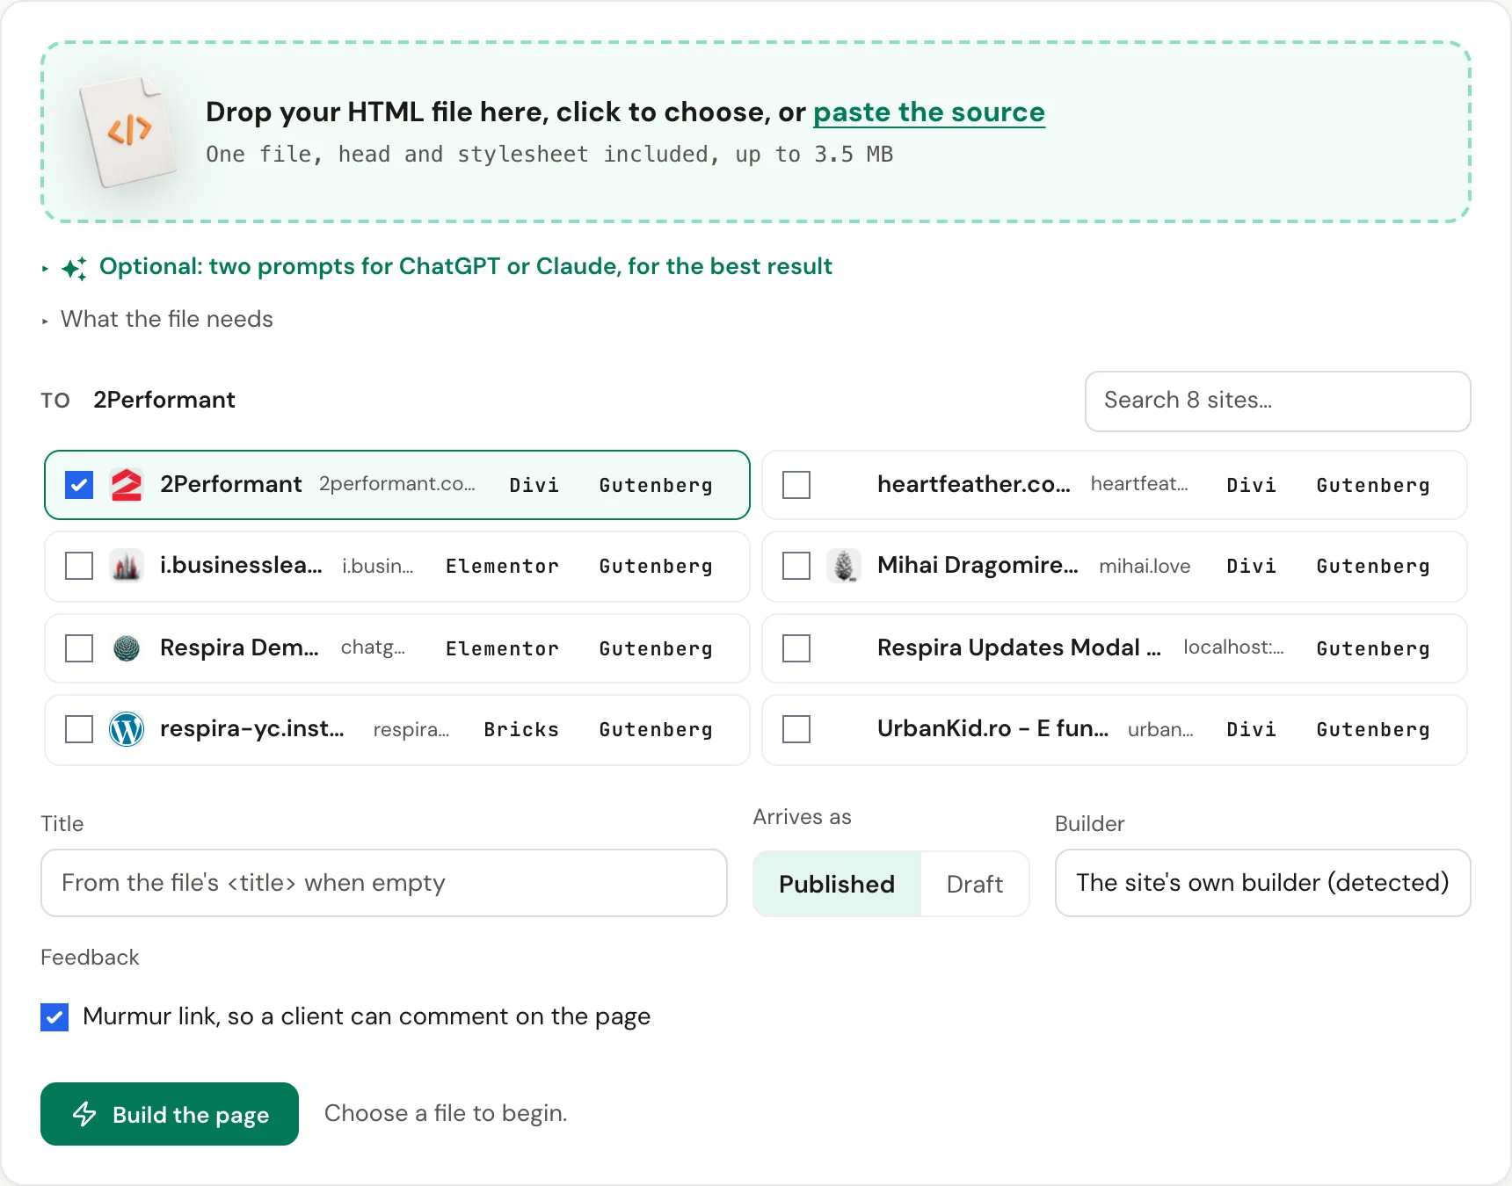Click the Respira Dem... site name
The width and height of the screenshot is (1512, 1186).
(239, 647)
